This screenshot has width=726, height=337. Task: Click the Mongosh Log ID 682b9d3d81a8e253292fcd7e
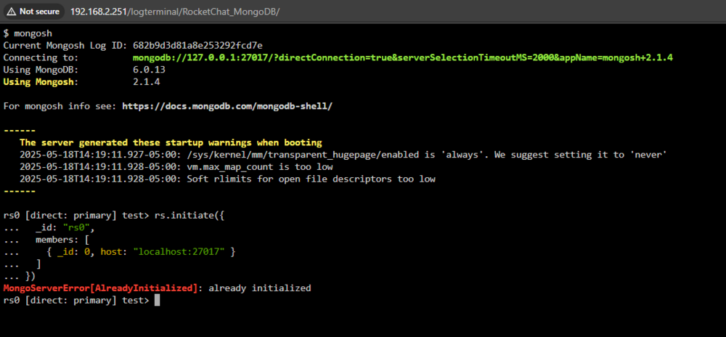[x=197, y=45]
